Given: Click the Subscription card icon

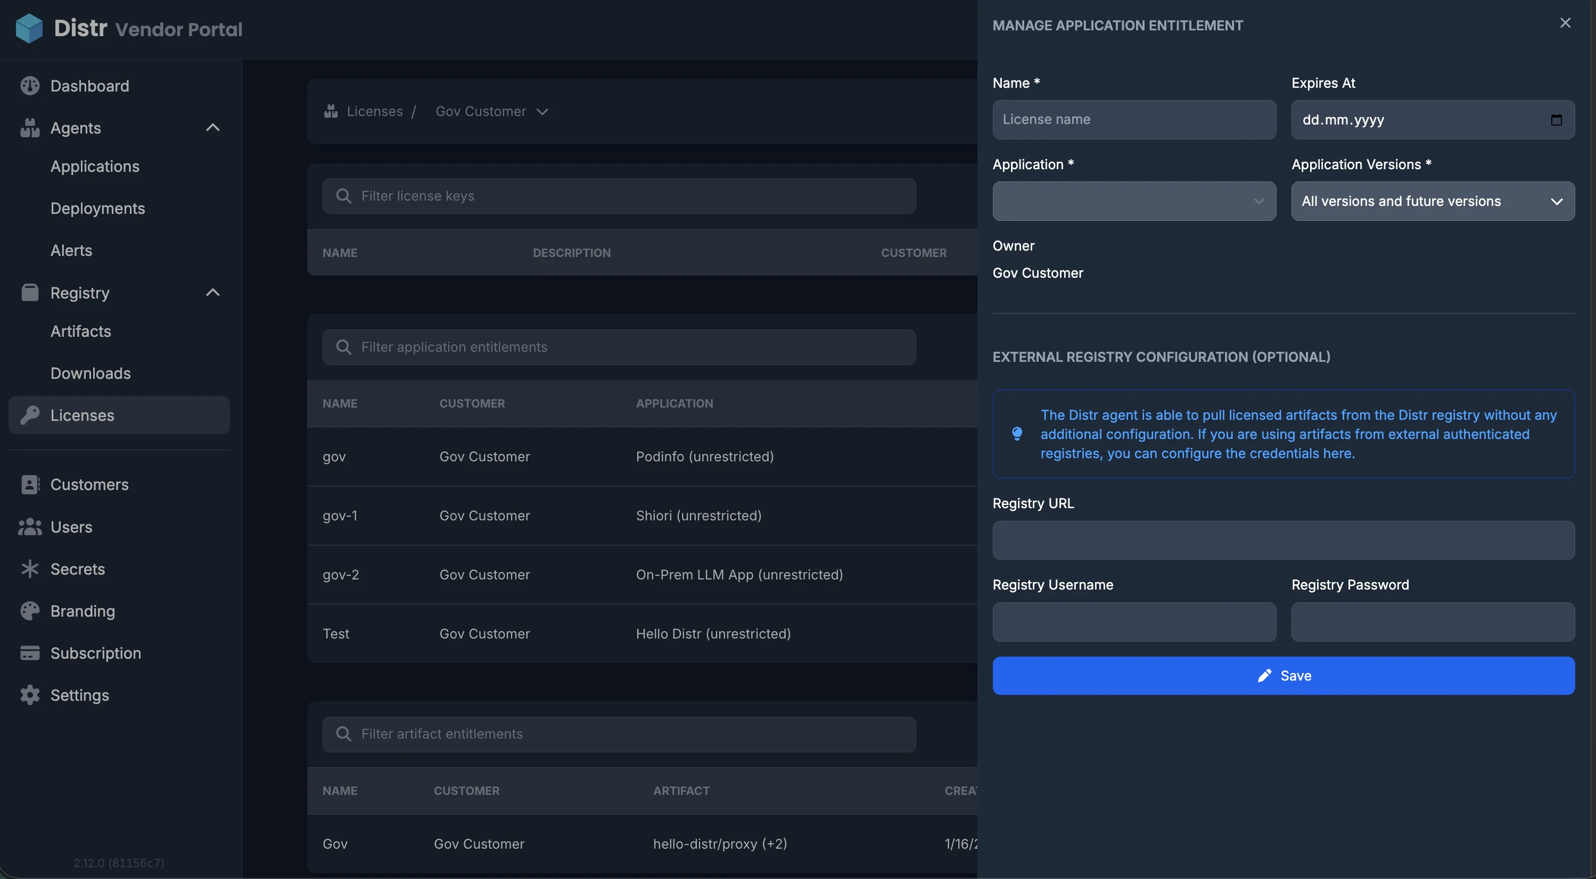Looking at the screenshot, I should click(30, 653).
